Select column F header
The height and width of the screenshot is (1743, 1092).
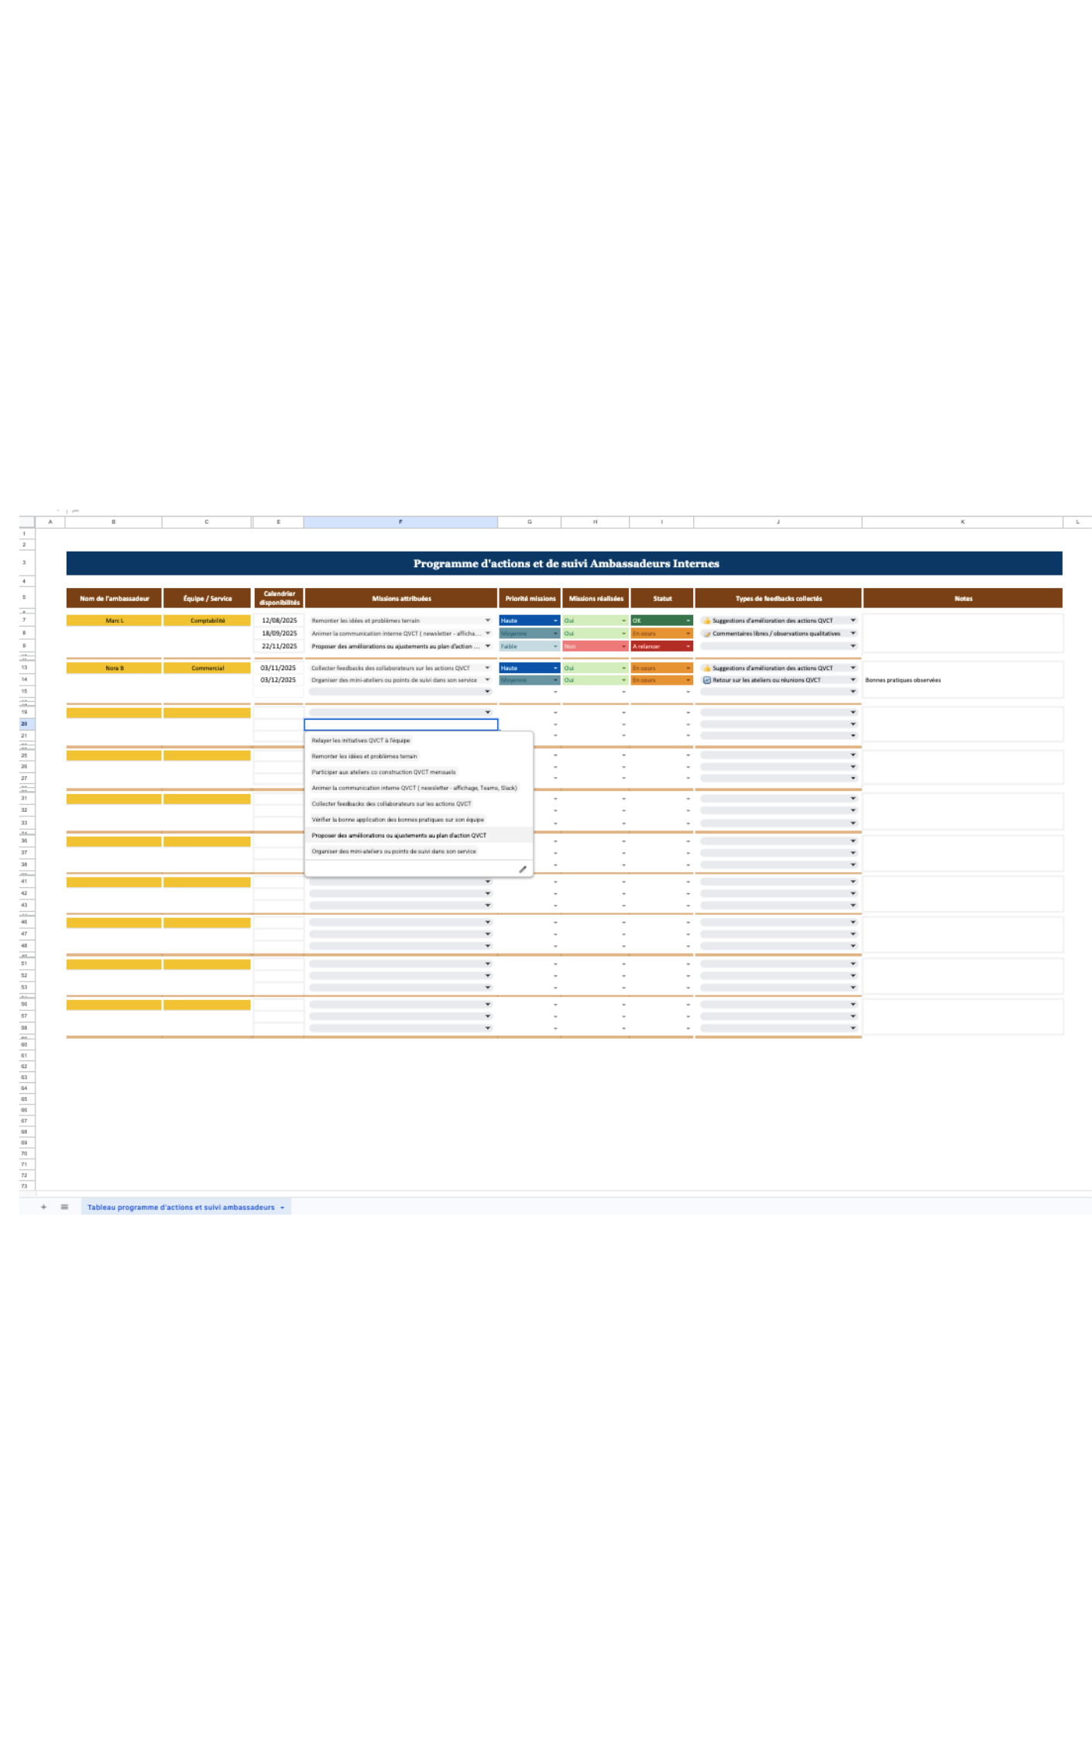coord(400,522)
